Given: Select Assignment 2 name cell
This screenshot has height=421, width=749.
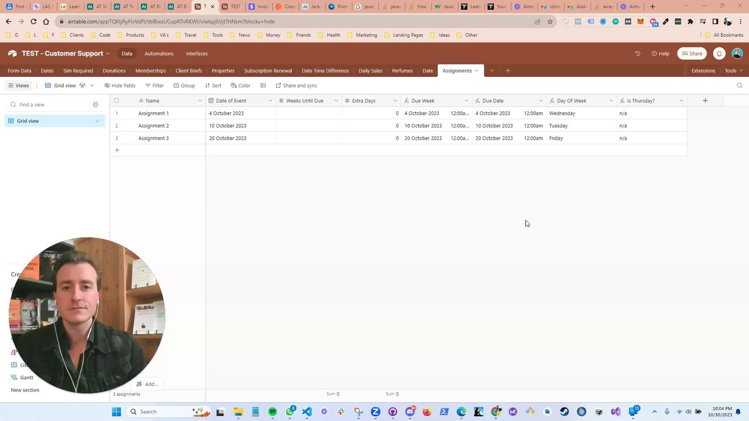Looking at the screenshot, I should pos(158,126).
